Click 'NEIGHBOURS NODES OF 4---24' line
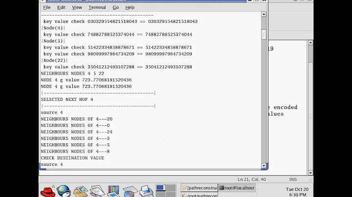 77,132
